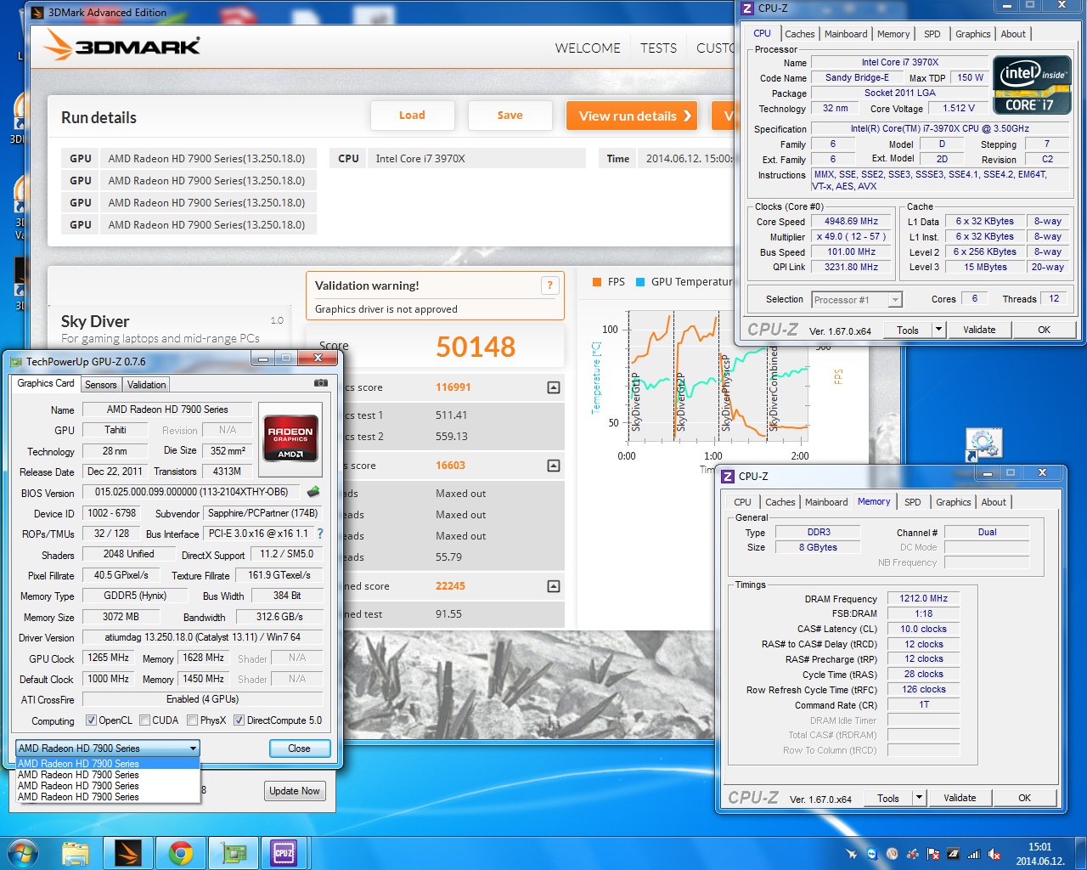
Task: Switch to GPU-Z via its taskbar icon
Action: click(x=233, y=852)
